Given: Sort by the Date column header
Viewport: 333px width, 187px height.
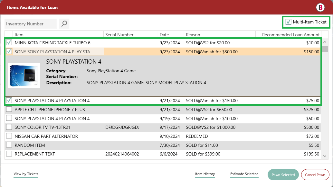Looking at the screenshot, I should tap(171, 34).
